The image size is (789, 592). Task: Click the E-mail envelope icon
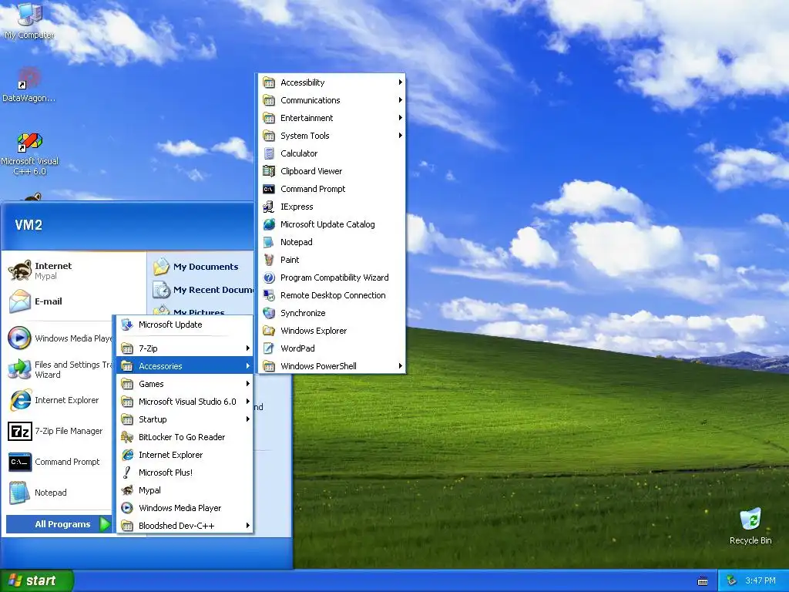(20, 301)
